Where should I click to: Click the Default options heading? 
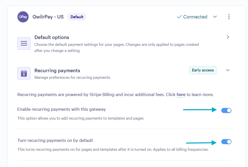52,37
